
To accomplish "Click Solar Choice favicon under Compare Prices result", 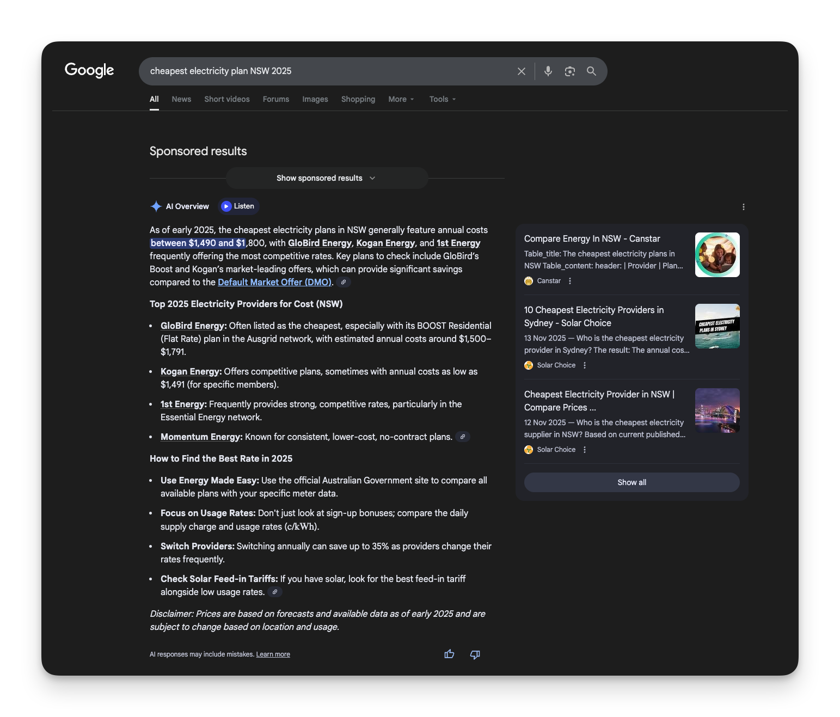I will (529, 450).
